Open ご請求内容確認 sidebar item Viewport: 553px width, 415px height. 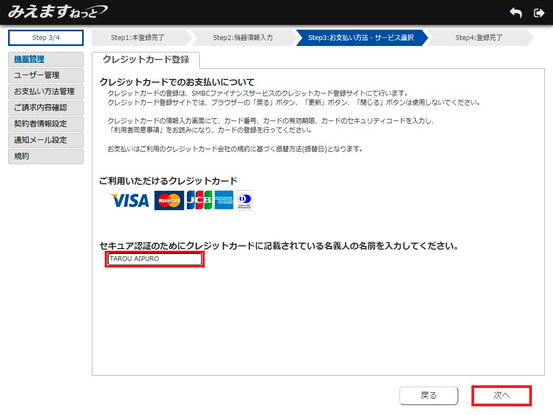[x=46, y=108]
